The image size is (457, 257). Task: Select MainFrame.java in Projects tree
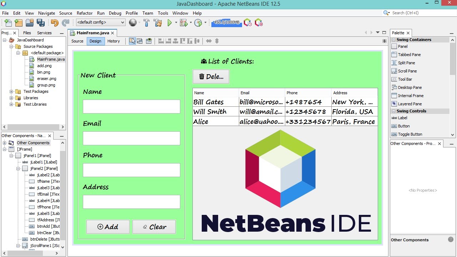[x=51, y=59]
